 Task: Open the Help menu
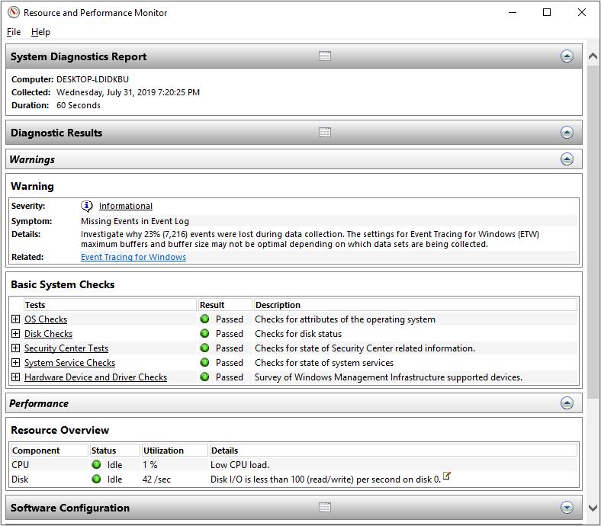click(40, 32)
